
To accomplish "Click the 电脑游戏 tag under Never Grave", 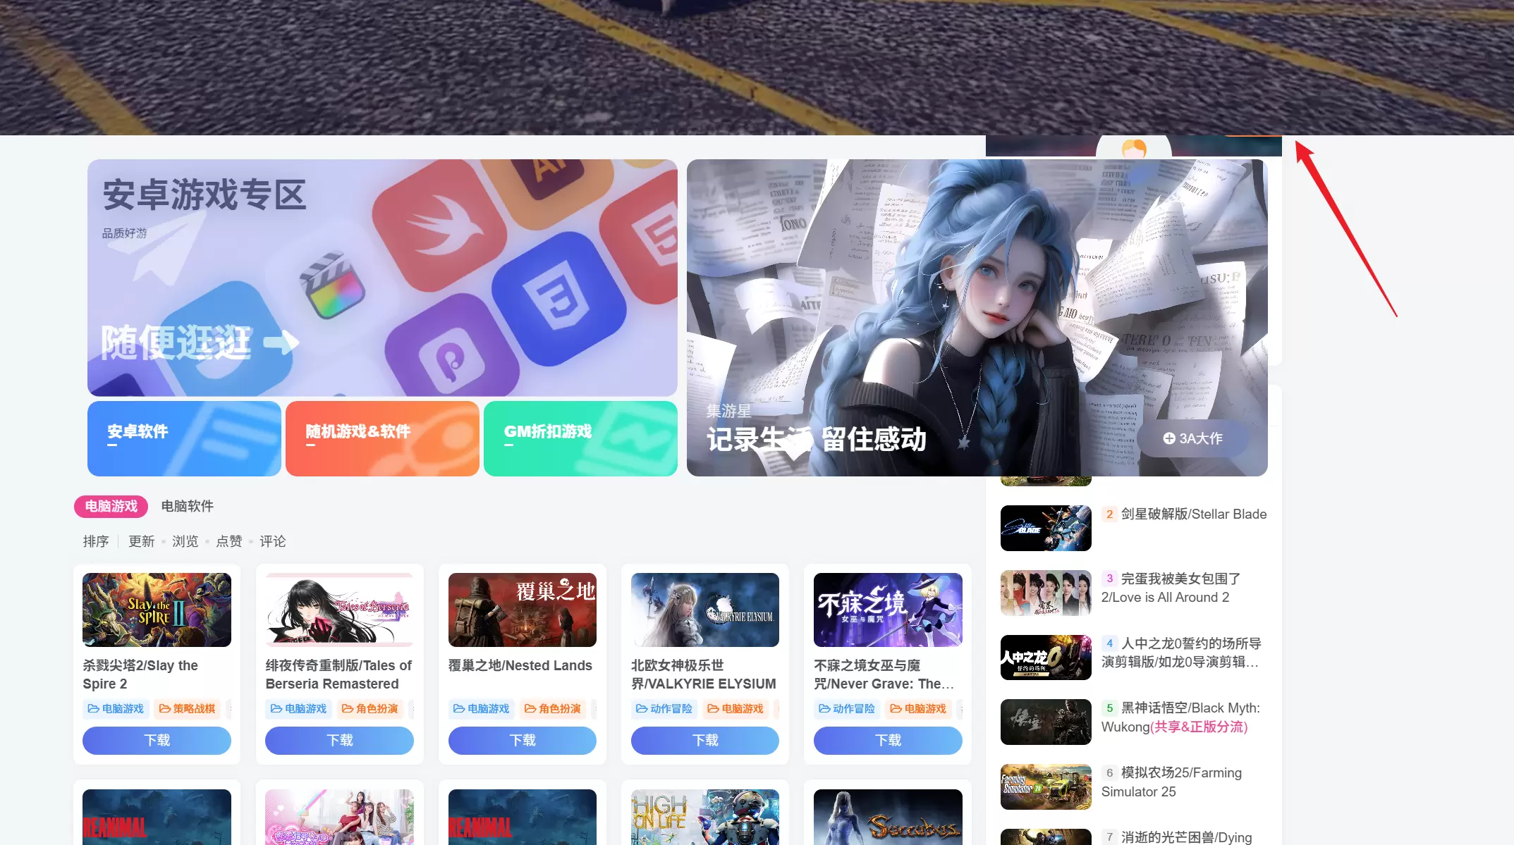I will (918, 708).
